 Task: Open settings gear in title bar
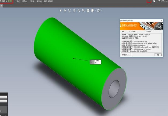[x=154, y=1]
